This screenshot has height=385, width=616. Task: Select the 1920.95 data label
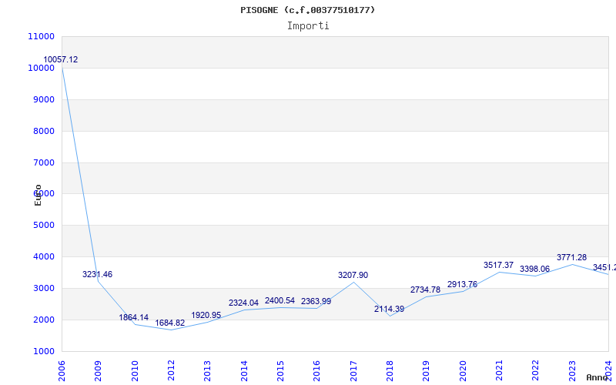coord(206,315)
